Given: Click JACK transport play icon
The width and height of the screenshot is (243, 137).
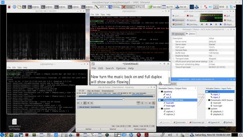Looking at the screenshot, I should click(x=211, y=24).
